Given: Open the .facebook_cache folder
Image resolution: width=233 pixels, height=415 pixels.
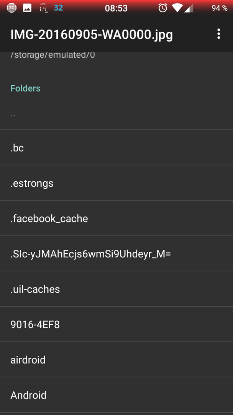Looking at the screenshot, I should click(116, 218).
